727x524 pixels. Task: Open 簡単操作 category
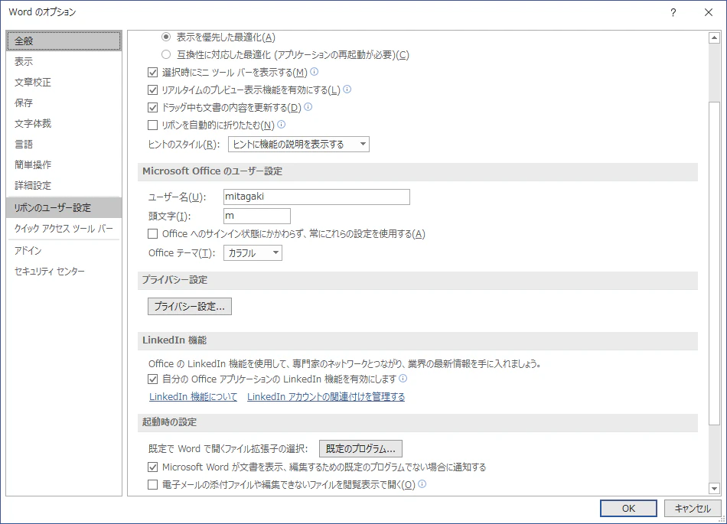(64, 165)
